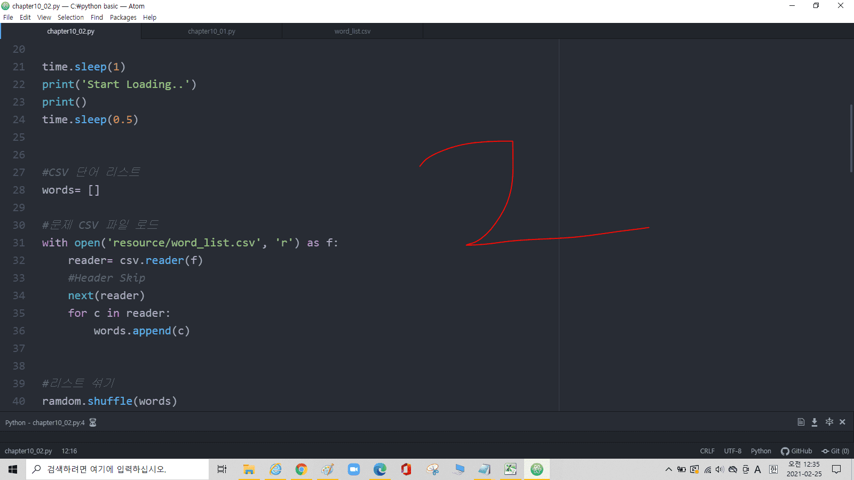Viewport: 854px width, 480px height.
Task: Open the Snipping Tool on the taskbar
Action: [432, 469]
